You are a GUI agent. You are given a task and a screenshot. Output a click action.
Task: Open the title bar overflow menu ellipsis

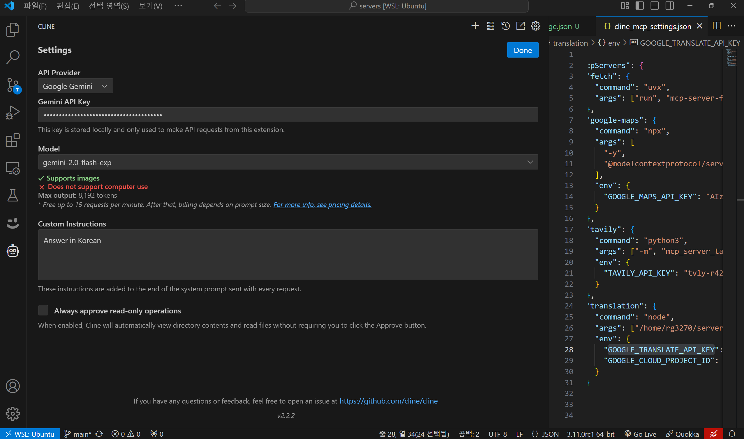click(178, 6)
